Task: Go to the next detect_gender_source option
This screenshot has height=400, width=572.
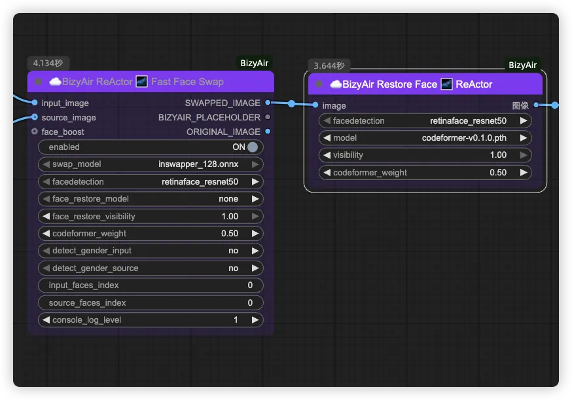Action: coord(255,268)
